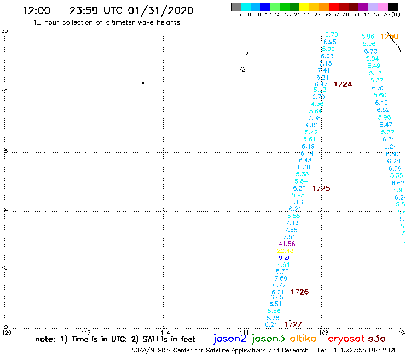
Task: Click the 5.42 wave height value
Action: click(311, 132)
